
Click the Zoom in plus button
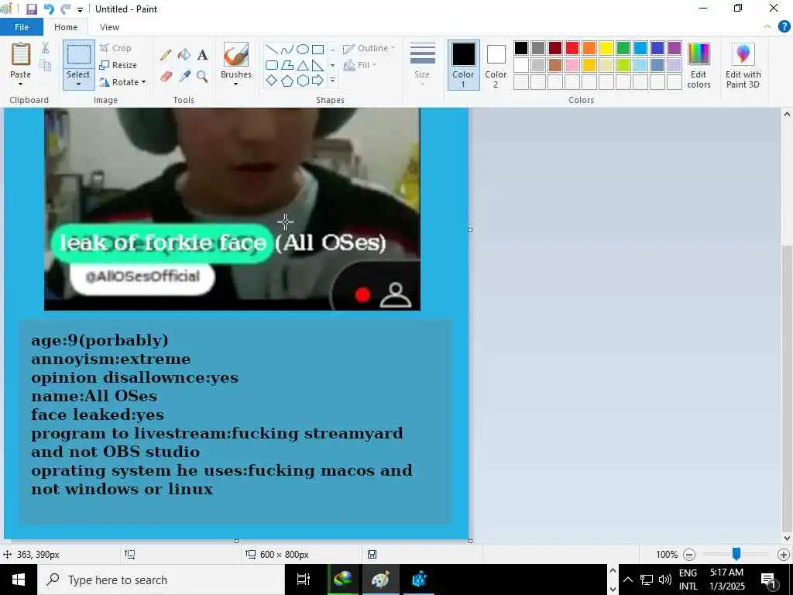pyautogui.click(x=784, y=555)
